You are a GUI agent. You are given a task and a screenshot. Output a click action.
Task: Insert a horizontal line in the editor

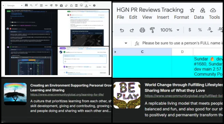pyautogui.click(x=41, y=5)
